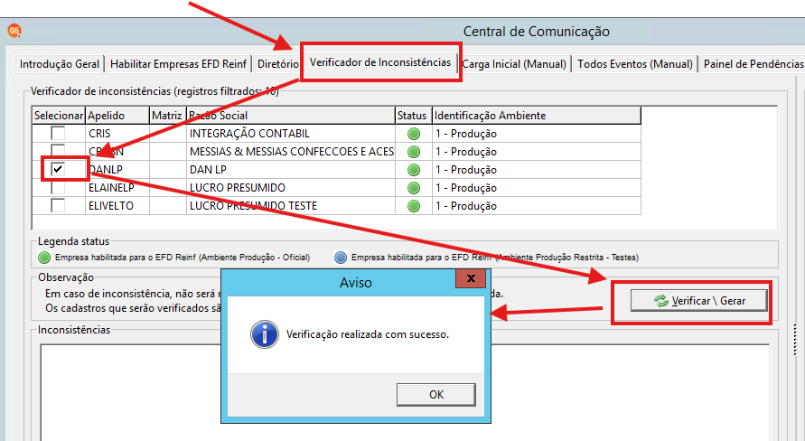Open Todos Eventos (Manual) tab
The height and width of the screenshot is (441, 805).
(634, 64)
